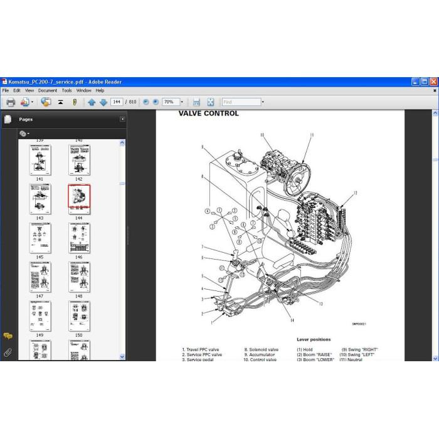Open the View menu
Viewport: 439px width, 439px height.
coord(29,90)
